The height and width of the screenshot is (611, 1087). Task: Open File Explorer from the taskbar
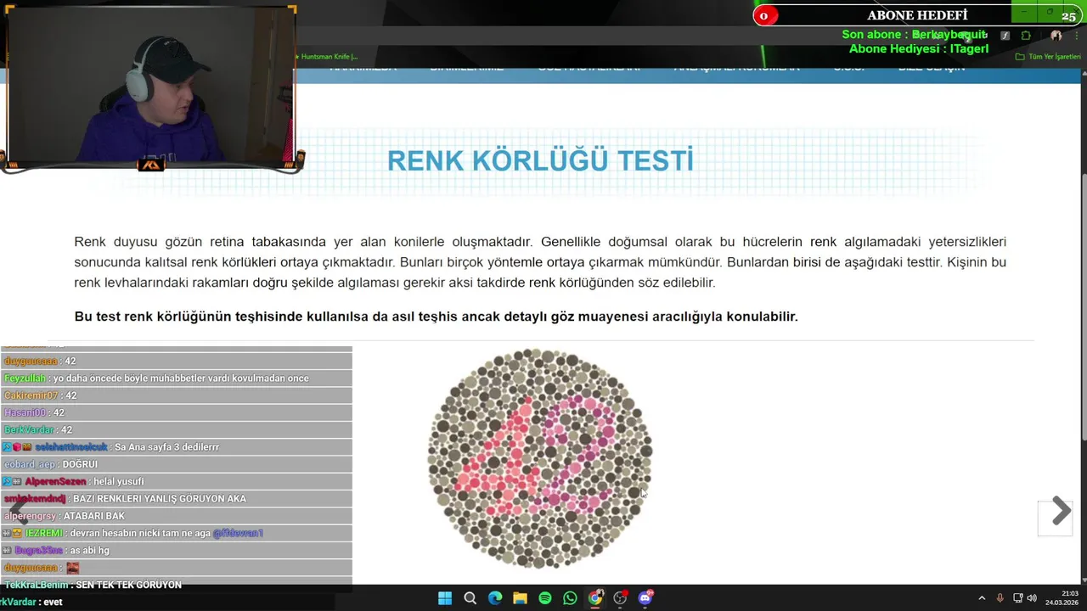[520, 598]
